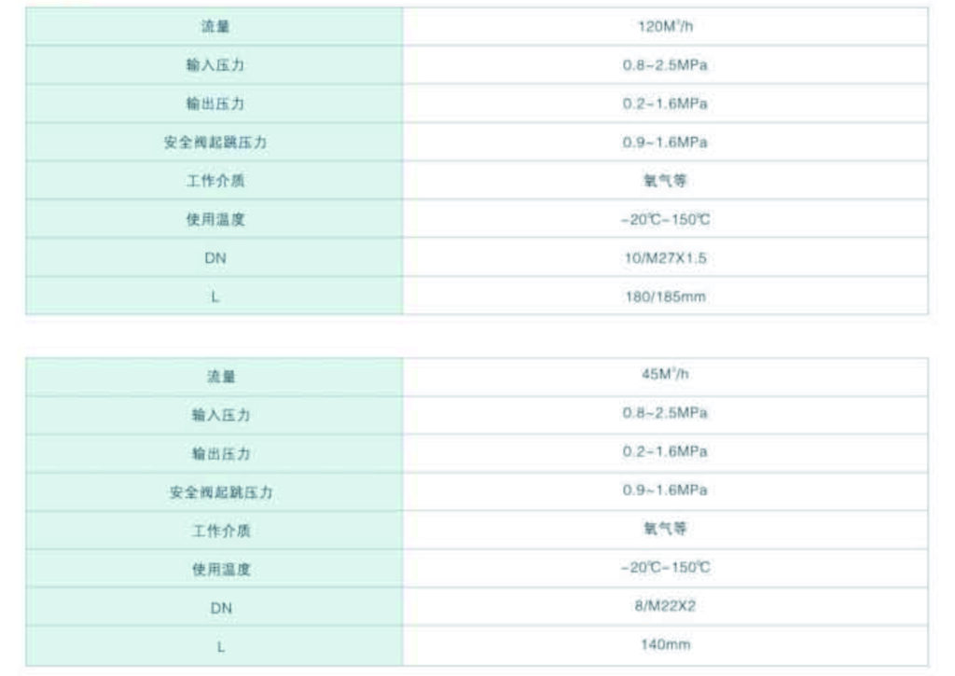The height and width of the screenshot is (676, 955).
Task: Select -20℃~150℃ value in the lower table
Action: tap(665, 568)
